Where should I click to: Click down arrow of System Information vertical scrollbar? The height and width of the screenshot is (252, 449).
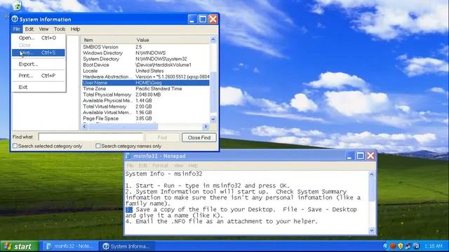(213, 119)
